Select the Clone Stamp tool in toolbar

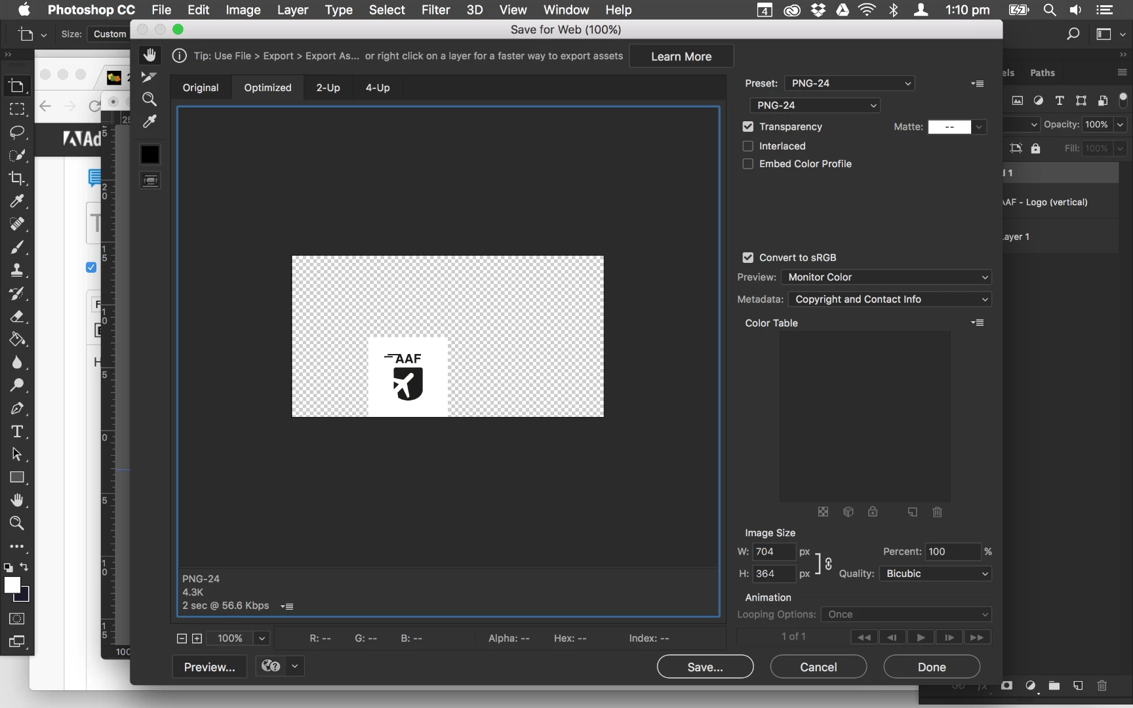click(17, 270)
